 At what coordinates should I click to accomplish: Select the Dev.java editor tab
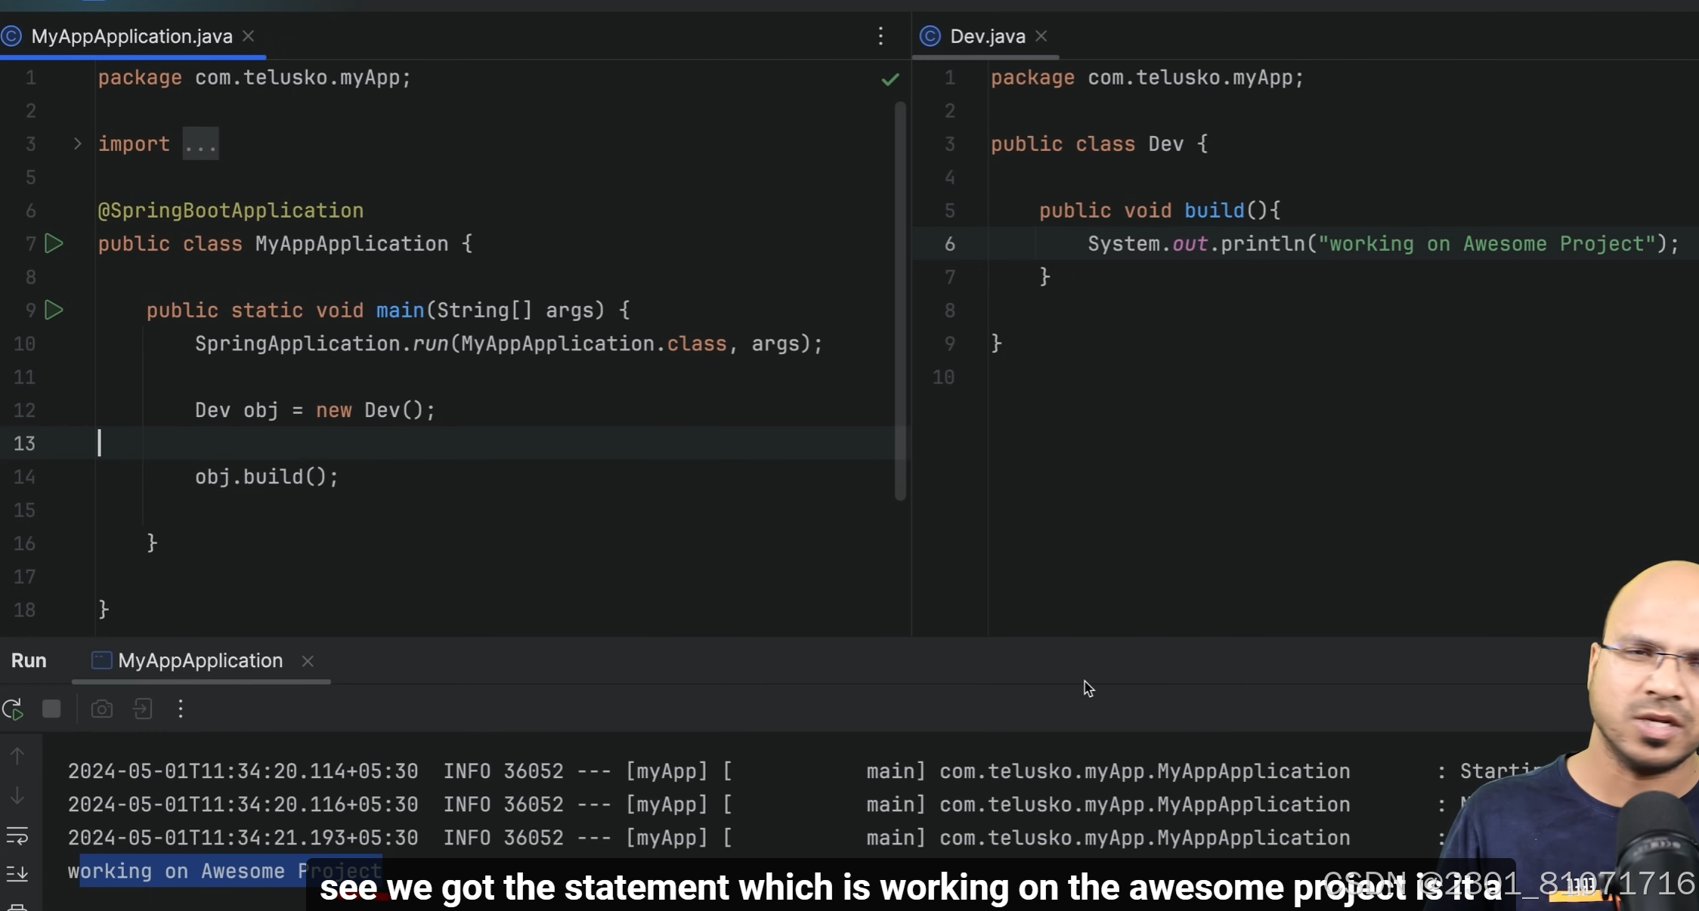click(986, 36)
